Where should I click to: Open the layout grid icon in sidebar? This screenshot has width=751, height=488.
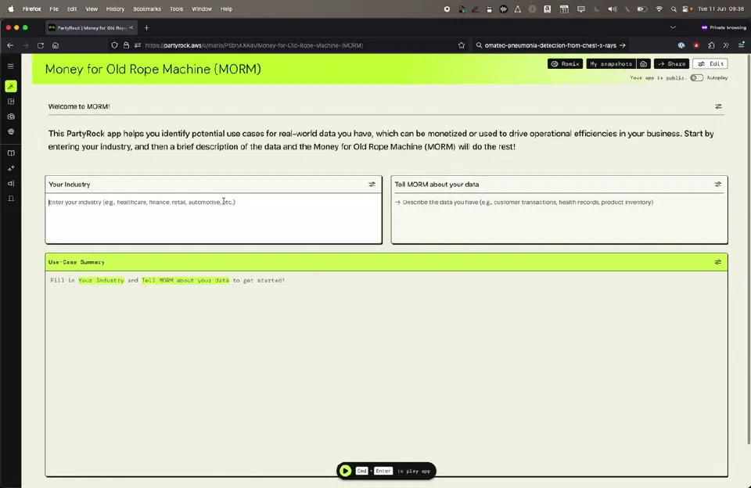(10, 102)
